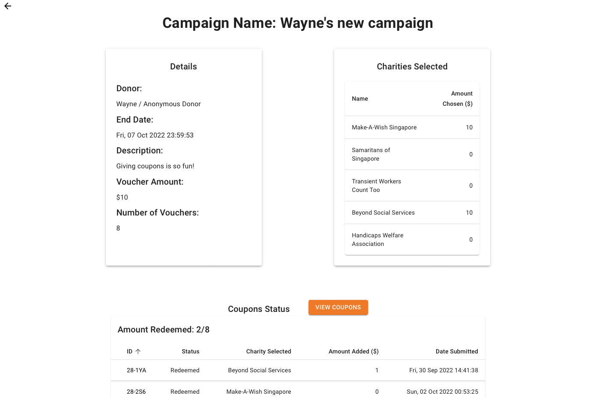
Task: Click the back arrow icon
Action: (8, 6)
